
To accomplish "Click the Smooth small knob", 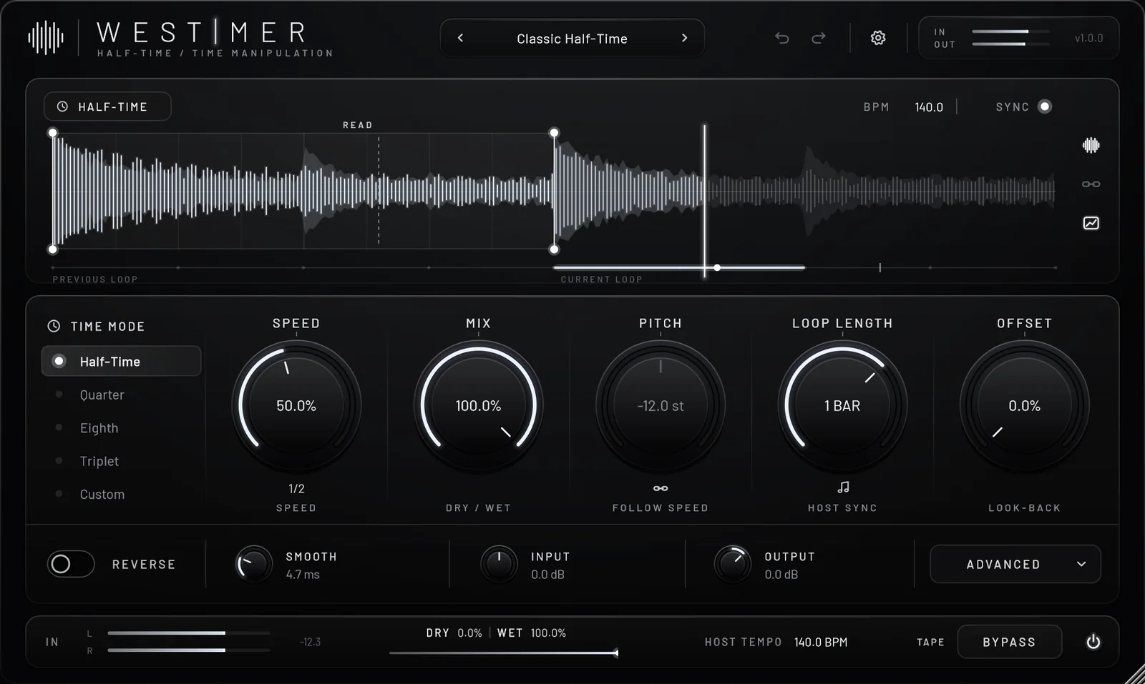I will pos(255,564).
